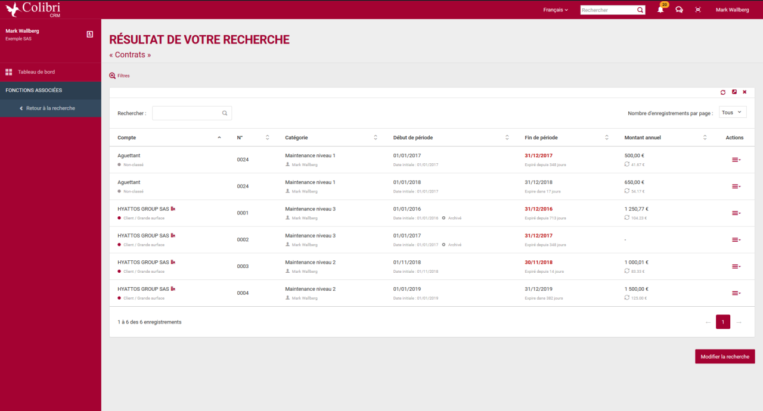Open the Actions menu for Aguettant contract 0024
This screenshot has height=411, width=763.
736,159
